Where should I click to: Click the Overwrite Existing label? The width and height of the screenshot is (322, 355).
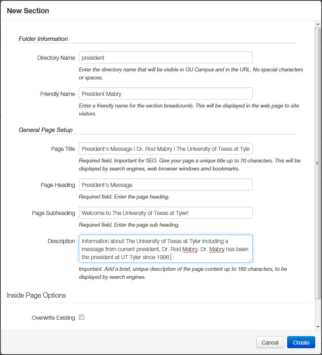tap(53, 318)
